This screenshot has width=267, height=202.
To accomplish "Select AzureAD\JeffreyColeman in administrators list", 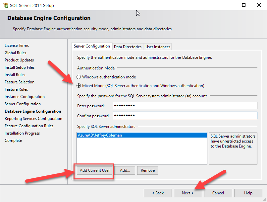I will 142,135.
